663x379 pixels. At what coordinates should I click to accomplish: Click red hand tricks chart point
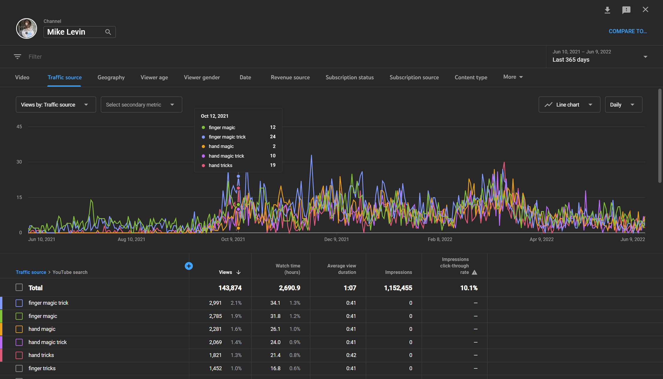pos(238,188)
